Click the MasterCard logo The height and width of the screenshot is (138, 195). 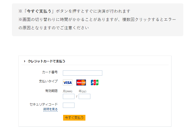click(81, 83)
